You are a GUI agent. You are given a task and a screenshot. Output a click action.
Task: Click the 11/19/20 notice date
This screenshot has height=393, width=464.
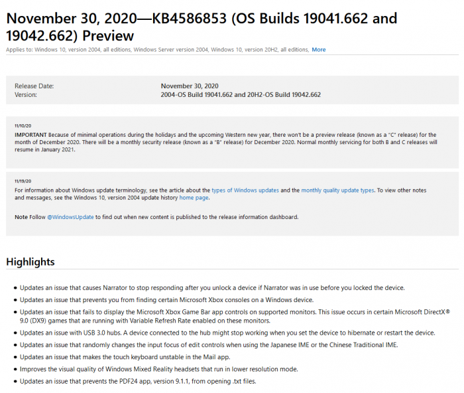[23, 180]
